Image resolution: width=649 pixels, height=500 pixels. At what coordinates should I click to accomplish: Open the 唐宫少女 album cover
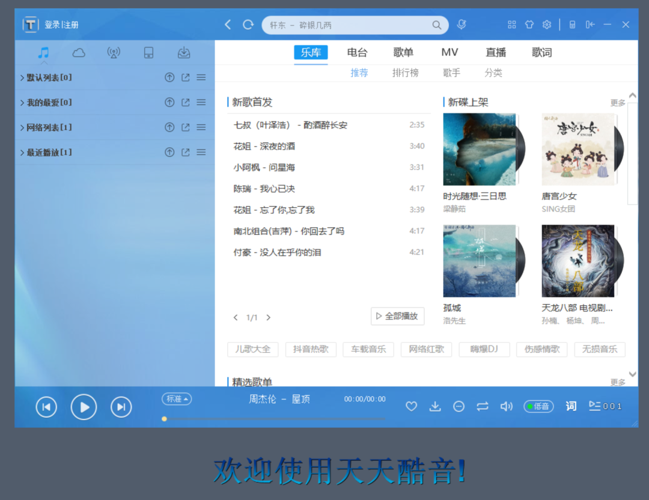click(x=578, y=150)
